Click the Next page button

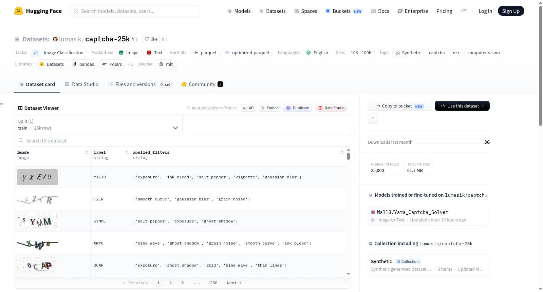point(234,283)
